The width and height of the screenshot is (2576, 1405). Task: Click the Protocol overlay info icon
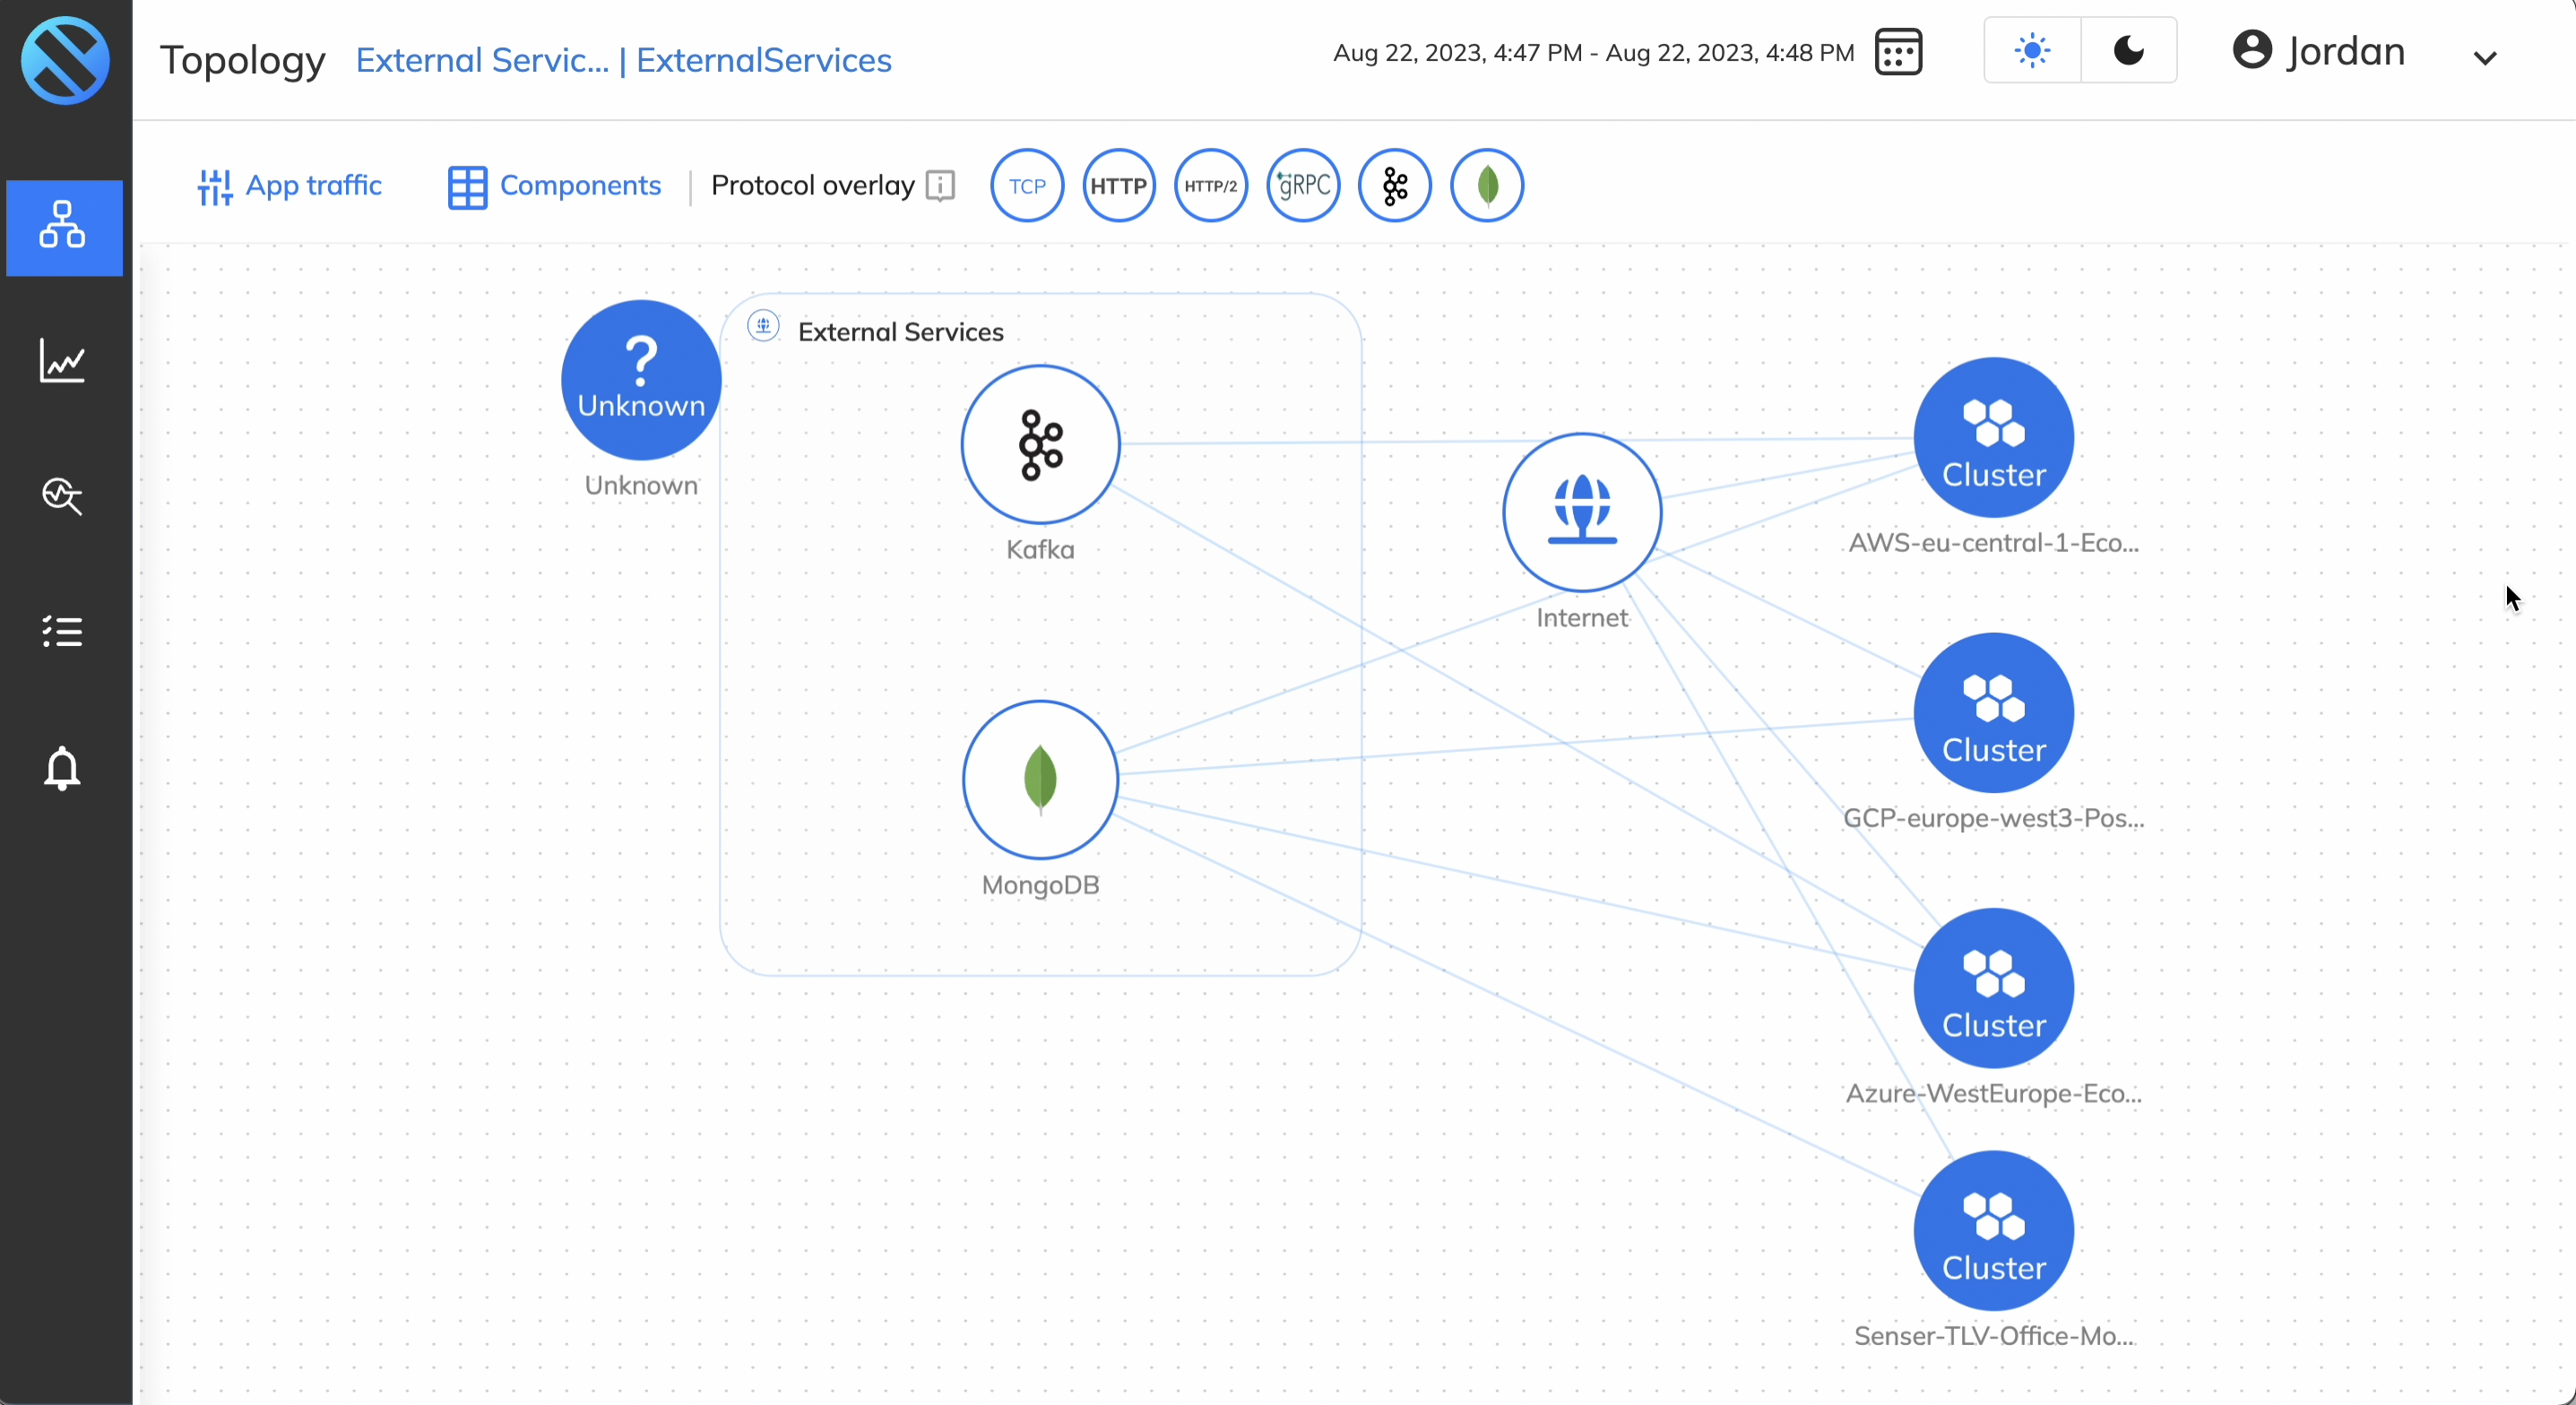point(940,186)
